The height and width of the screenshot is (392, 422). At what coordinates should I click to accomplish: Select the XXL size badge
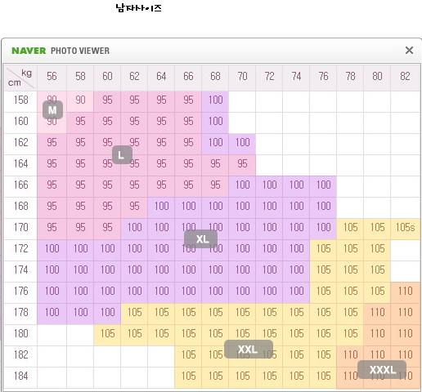tap(249, 349)
